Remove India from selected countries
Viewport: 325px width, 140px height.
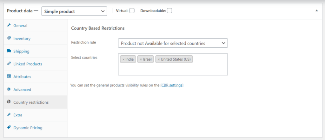coord(123,59)
